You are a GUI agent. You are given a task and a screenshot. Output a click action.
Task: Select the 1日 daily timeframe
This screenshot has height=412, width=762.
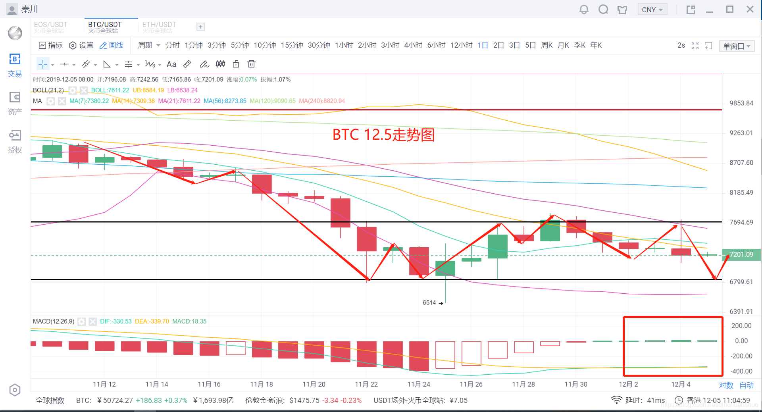click(483, 45)
